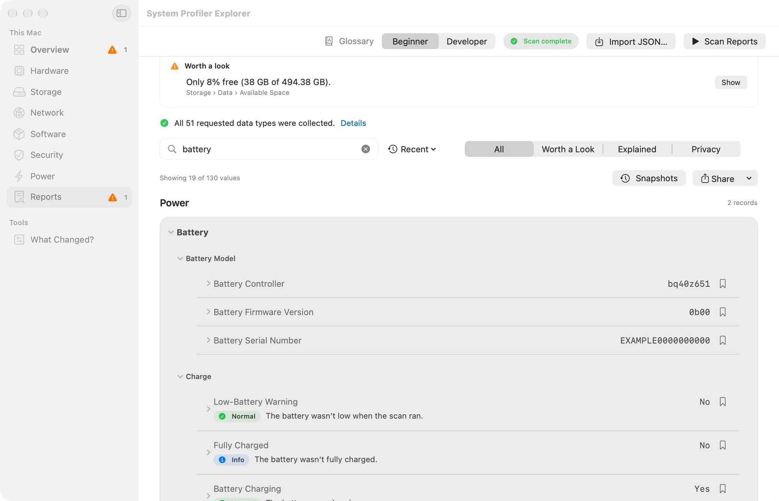Collapse the Charge subgroup
Viewport: 779px width, 501px height.
point(180,377)
